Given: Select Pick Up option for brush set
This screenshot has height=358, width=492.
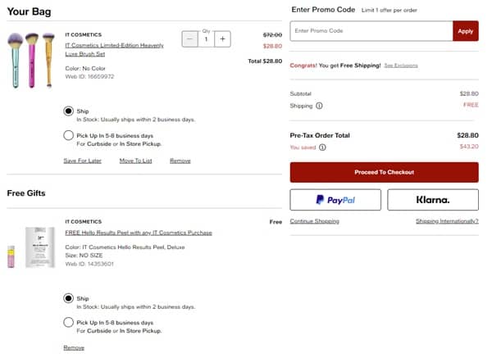Looking at the screenshot, I should [69, 135].
